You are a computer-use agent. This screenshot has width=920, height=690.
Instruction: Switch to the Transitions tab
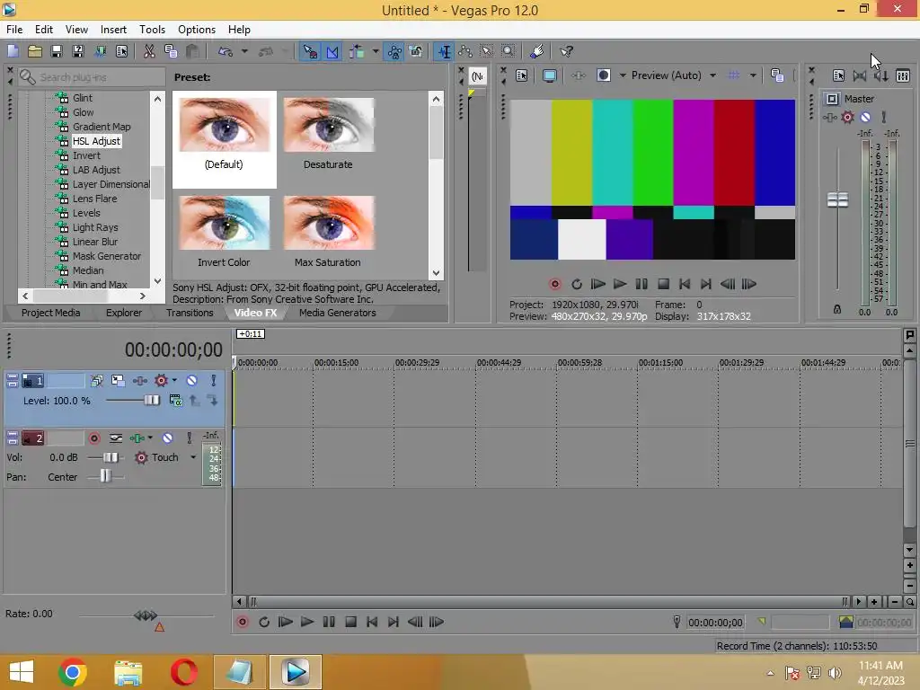pos(190,313)
